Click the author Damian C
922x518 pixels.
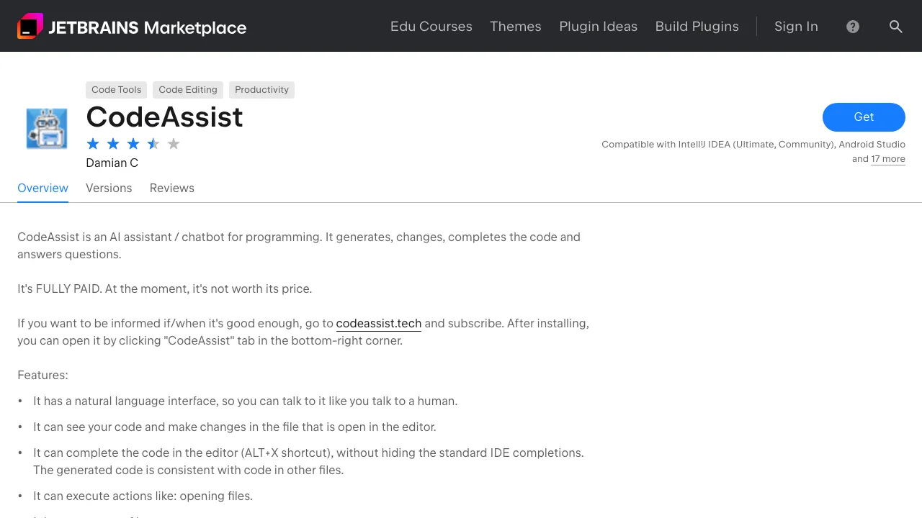pyautogui.click(x=112, y=163)
